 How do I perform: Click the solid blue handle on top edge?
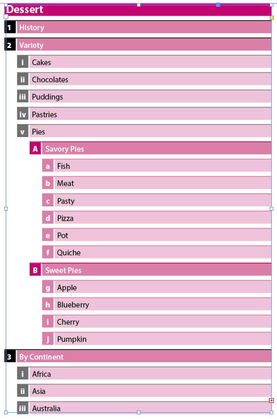point(218,5)
